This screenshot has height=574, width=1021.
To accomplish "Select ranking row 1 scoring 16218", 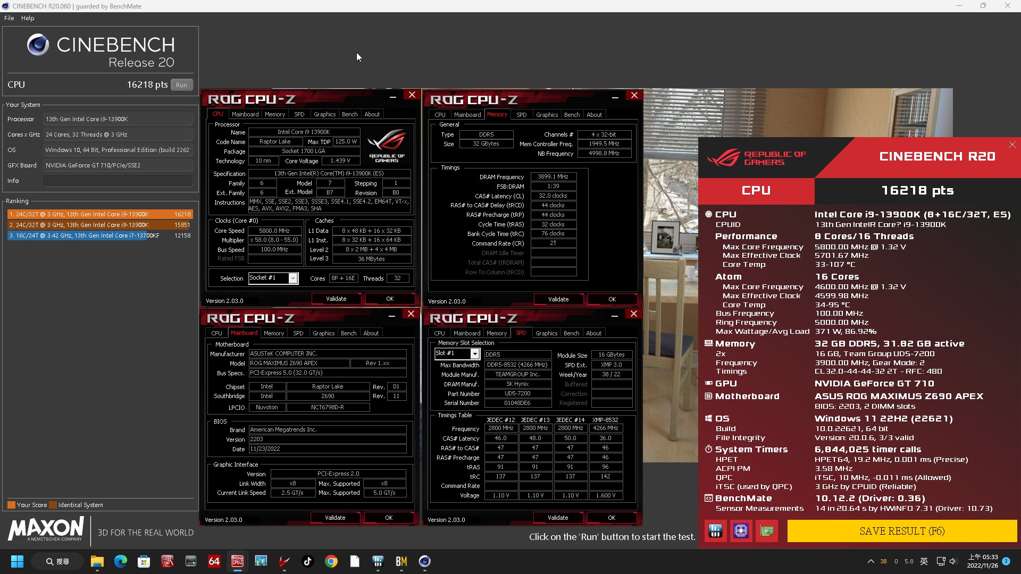I will coord(100,214).
